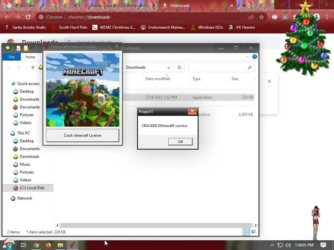Go back in the Chrome browser

point(7,17)
